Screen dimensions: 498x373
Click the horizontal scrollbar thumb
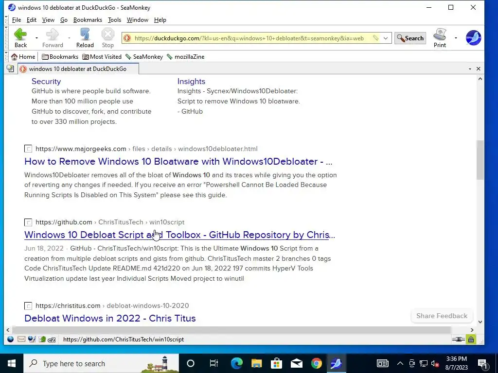[231, 330]
